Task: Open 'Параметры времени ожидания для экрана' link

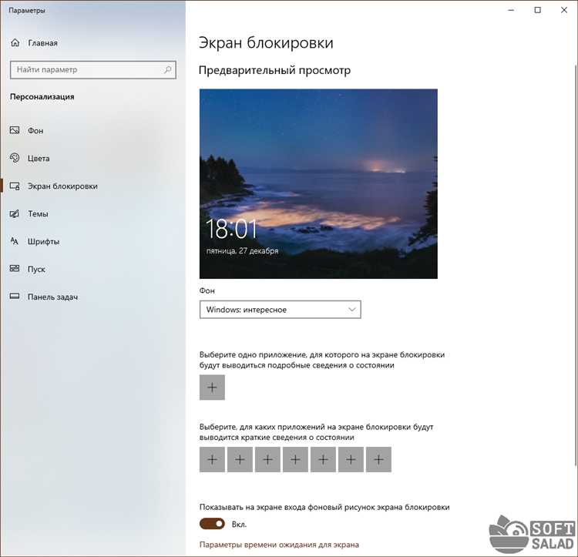Action: click(279, 545)
